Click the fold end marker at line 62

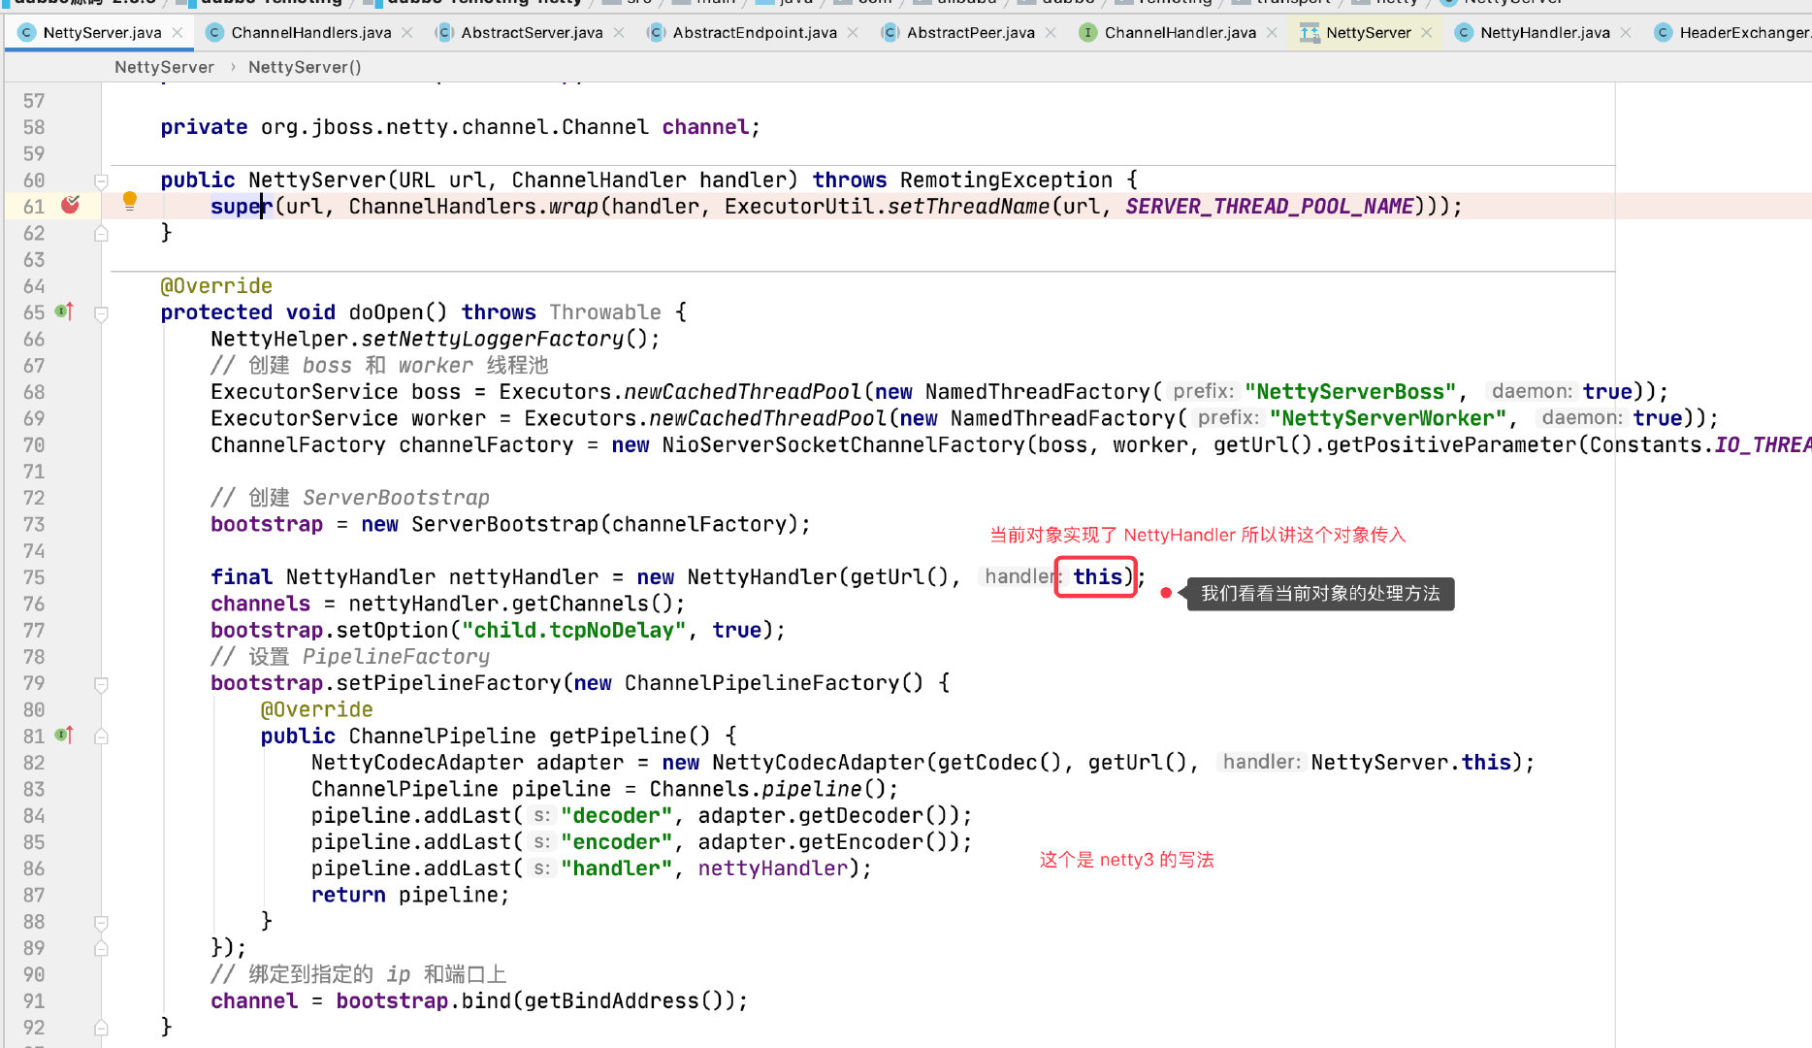tap(101, 233)
